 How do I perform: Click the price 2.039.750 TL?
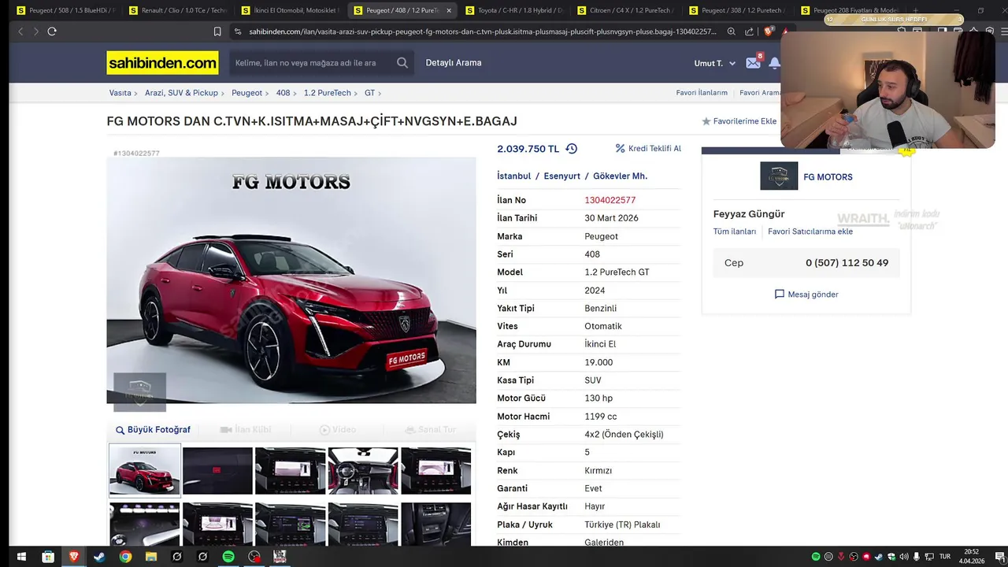(x=528, y=149)
